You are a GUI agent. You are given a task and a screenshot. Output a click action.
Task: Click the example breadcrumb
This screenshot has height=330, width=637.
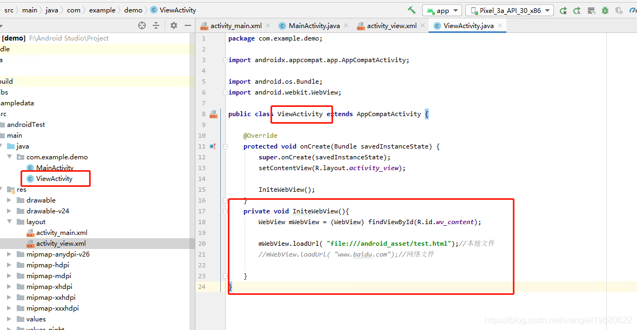tap(103, 10)
